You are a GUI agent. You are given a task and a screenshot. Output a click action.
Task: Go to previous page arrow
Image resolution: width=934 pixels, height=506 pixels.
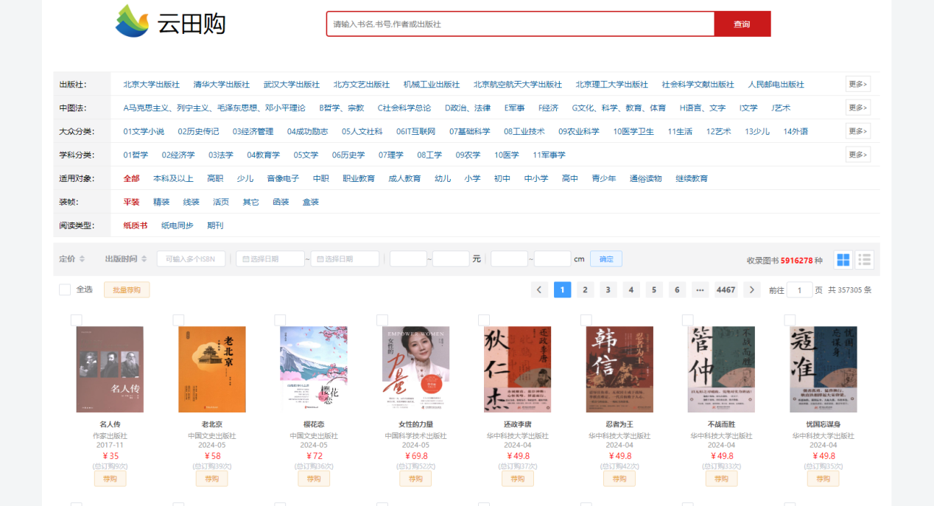click(539, 290)
